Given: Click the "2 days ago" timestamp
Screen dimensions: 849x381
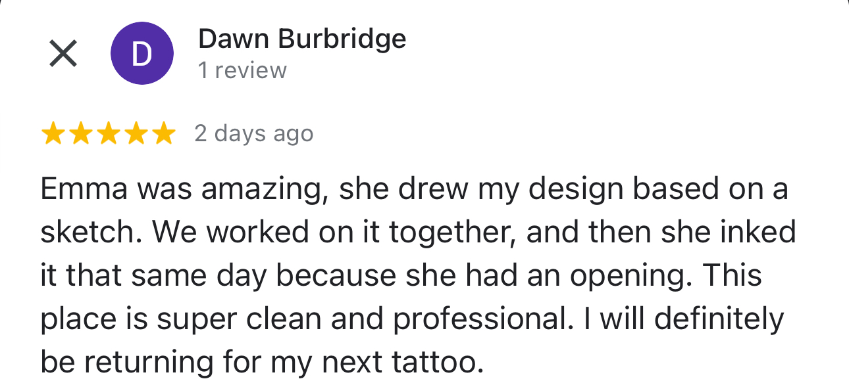Looking at the screenshot, I should click(253, 134).
